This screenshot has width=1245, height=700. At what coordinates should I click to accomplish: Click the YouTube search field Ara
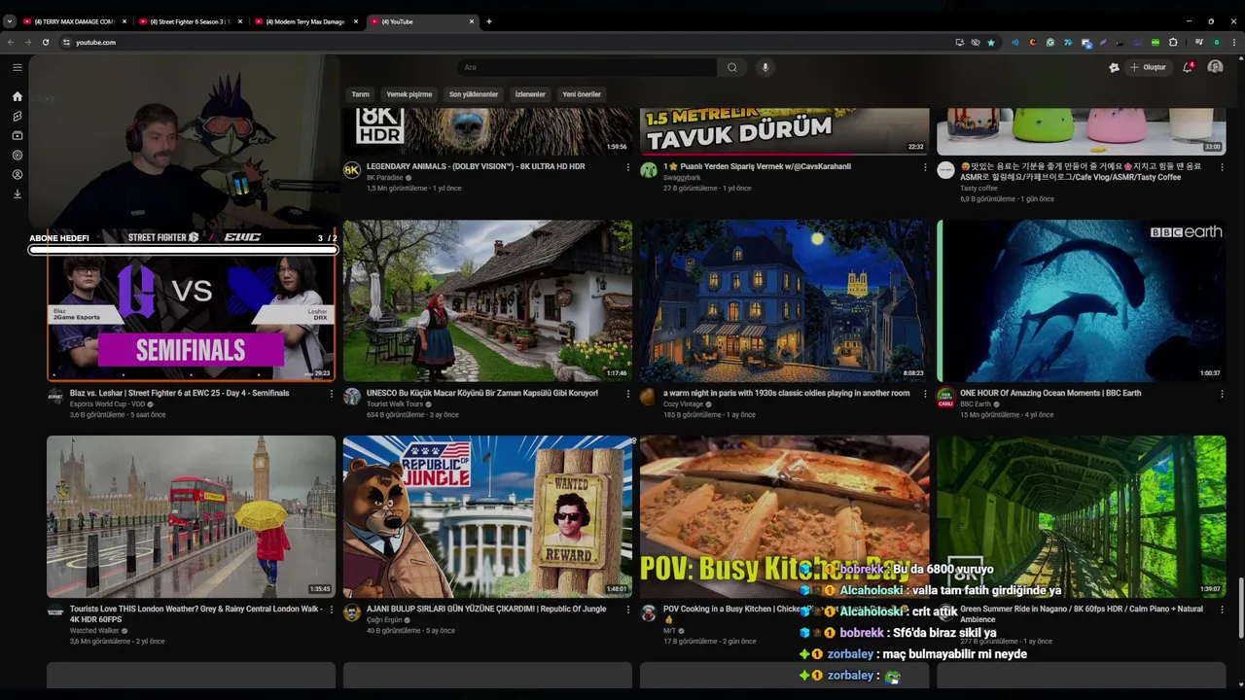tap(587, 67)
